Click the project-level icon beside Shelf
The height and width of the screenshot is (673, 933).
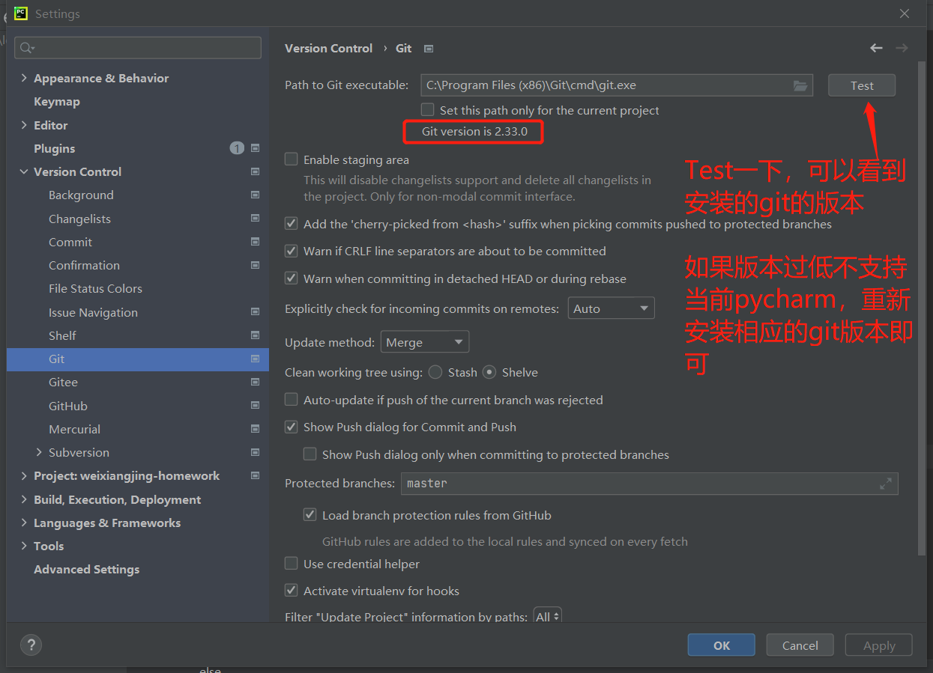[255, 335]
